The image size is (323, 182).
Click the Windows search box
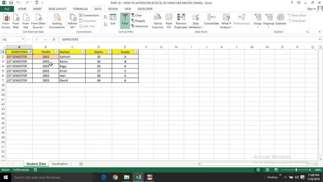(51, 177)
